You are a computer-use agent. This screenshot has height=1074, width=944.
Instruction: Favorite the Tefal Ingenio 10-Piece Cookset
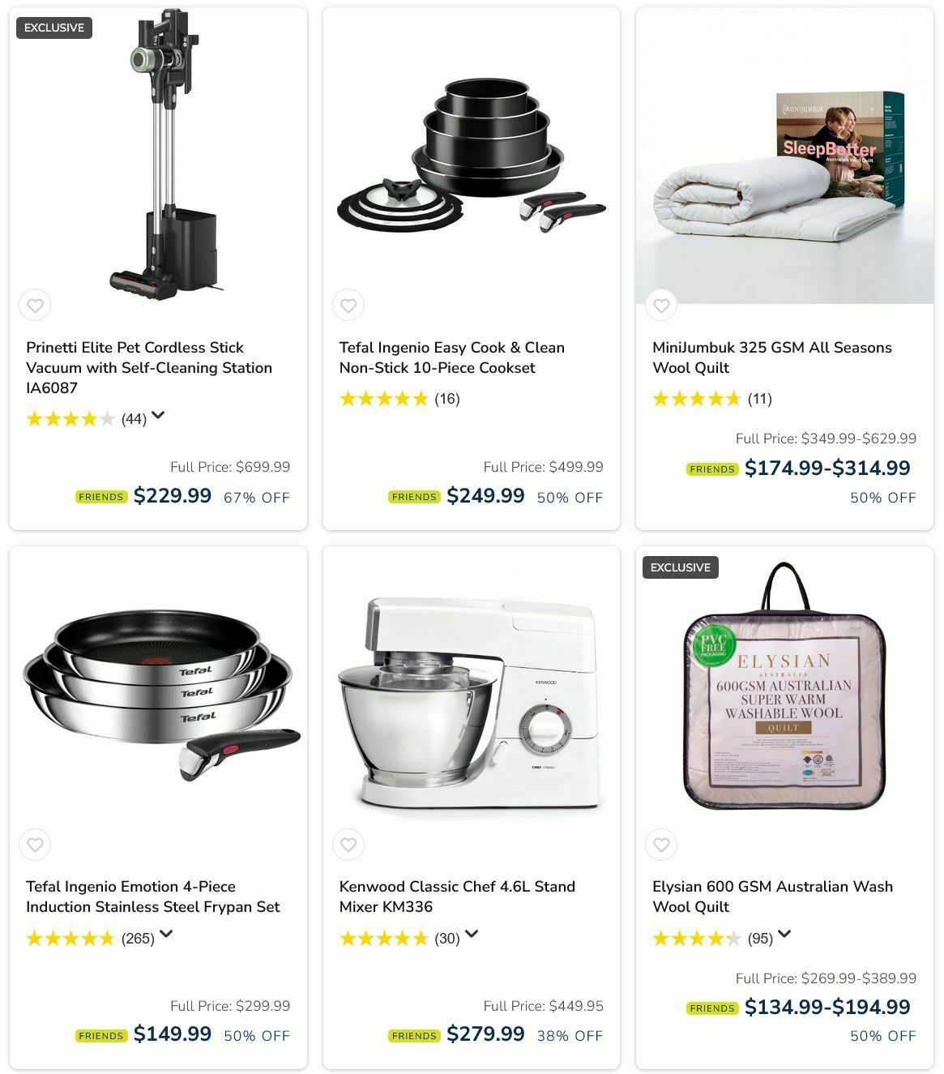point(348,306)
